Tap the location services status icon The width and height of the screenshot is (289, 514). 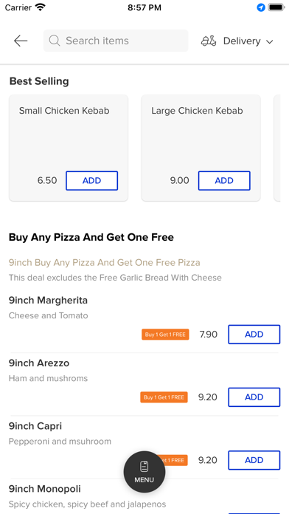261,7
